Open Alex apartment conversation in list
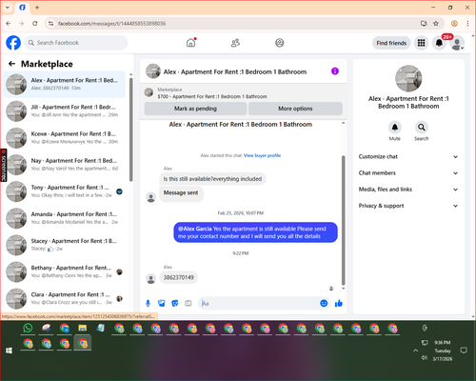Screen dimensions: 476x381 65,84
